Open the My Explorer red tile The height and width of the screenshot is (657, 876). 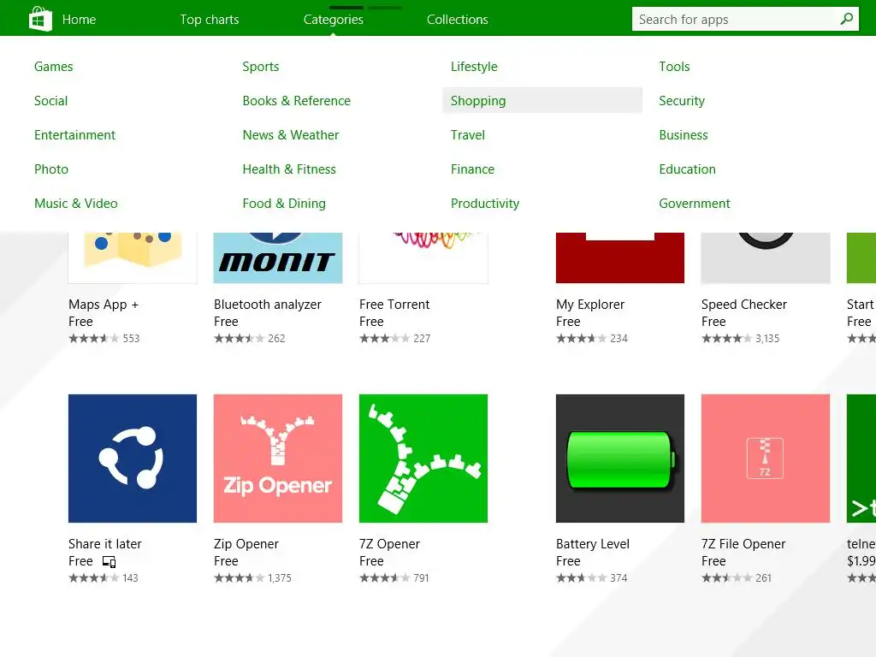(x=619, y=257)
